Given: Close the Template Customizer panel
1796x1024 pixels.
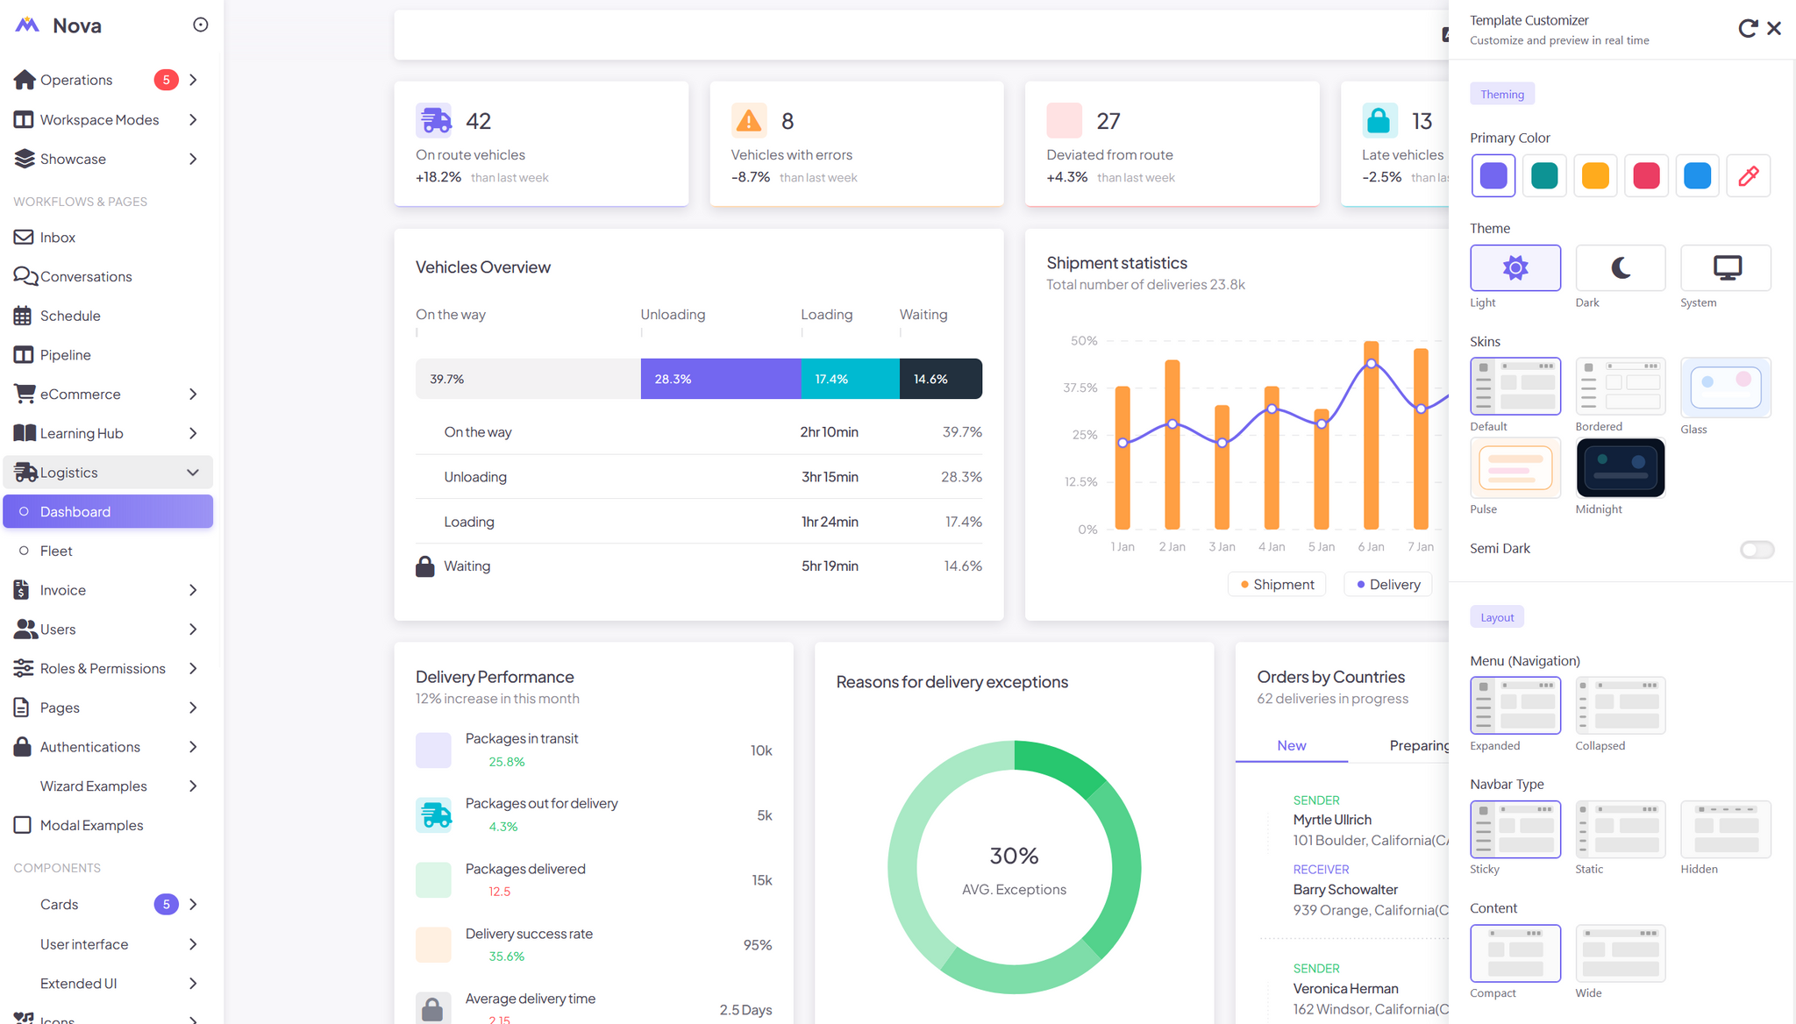Looking at the screenshot, I should tap(1774, 29).
